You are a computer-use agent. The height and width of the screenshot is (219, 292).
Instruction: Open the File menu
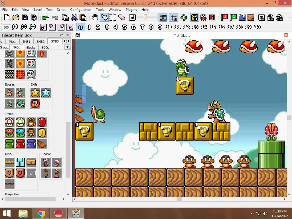[x=5, y=9]
